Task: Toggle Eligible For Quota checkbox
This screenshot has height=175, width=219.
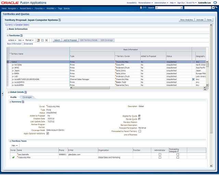Action: [x=139, y=116]
